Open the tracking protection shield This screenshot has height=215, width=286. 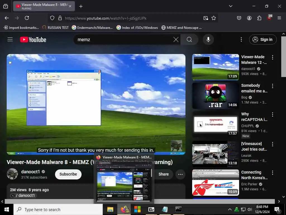pos(52,18)
